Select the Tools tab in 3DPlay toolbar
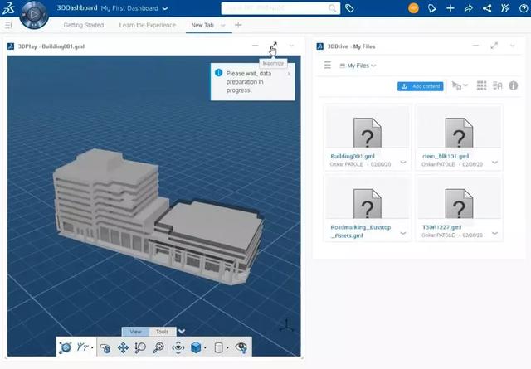The height and width of the screenshot is (369, 531). tap(163, 332)
